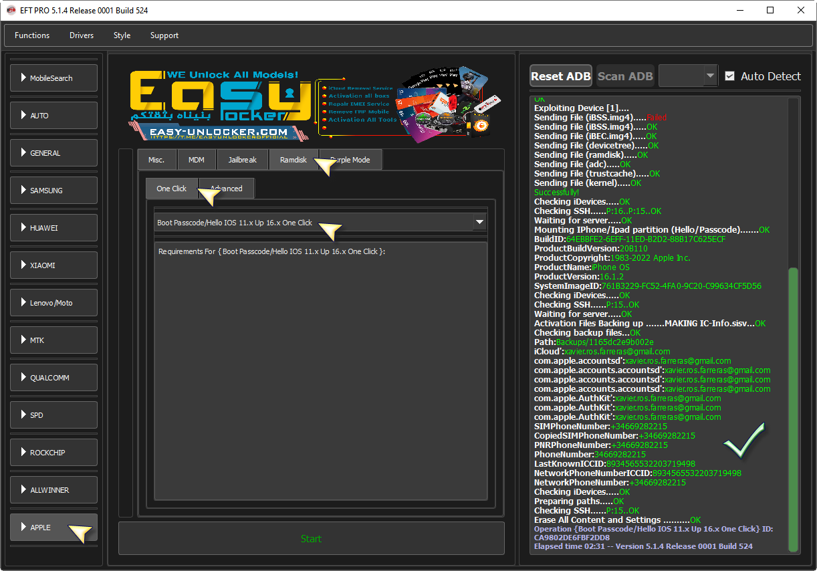Expand the MobileSearch sidebar section
The image size is (817, 571).
coord(54,78)
